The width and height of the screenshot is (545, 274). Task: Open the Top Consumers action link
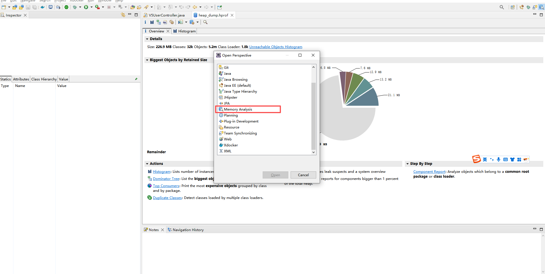tap(166, 186)
